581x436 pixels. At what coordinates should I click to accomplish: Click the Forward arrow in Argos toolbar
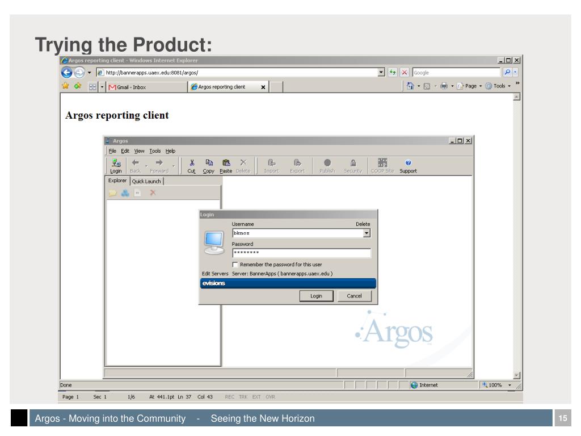pyautogui.click(x=159, y=166)
